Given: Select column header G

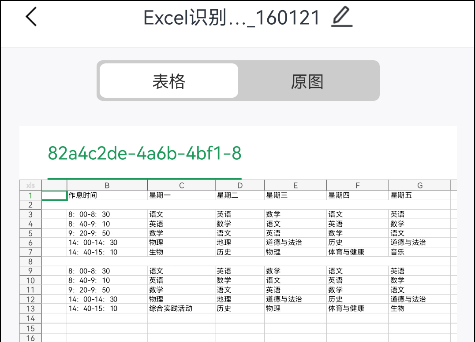Looking at the screenshot, I should pos(419,185).
